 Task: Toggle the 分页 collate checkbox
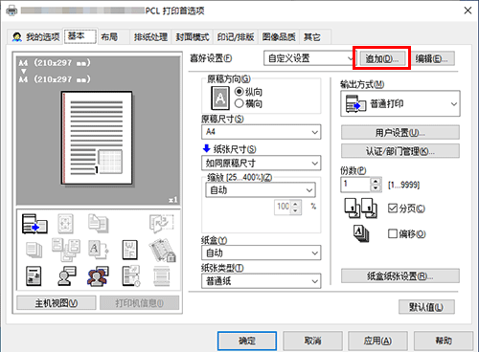pyautogui.click(x=393, y=209)
